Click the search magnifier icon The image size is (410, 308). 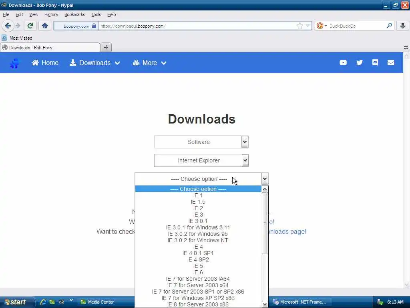[389, 26]
